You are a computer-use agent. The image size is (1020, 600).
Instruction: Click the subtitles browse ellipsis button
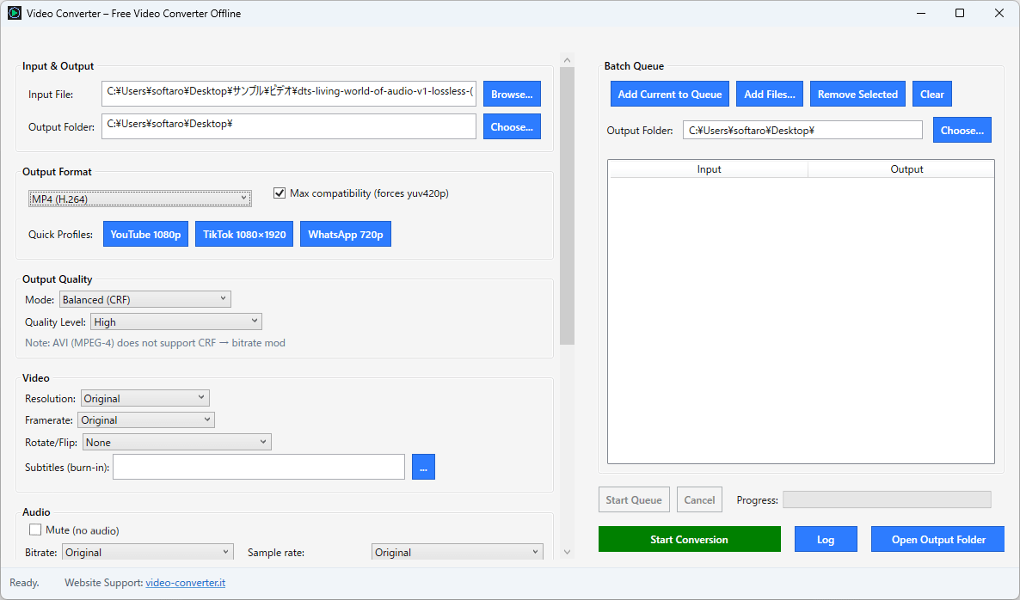(x=423, y=467)
